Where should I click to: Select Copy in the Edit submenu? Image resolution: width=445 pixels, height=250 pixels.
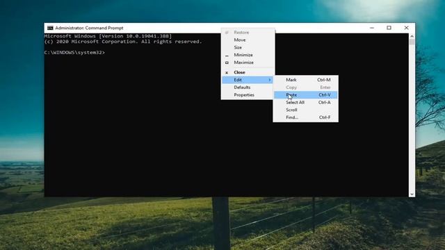(x=306, y=87)
